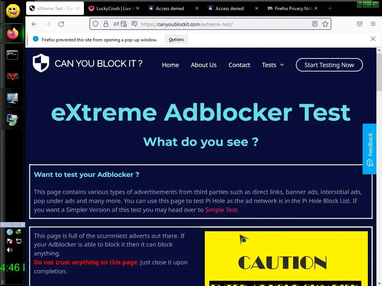
Task: Click the forward navigation arrow
Action: [48, 24]
